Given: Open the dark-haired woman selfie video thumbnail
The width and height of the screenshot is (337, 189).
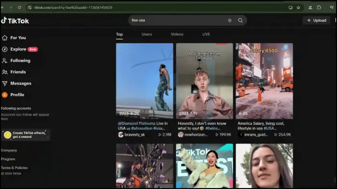Looking at the screenshot, I should coord(265,166).
